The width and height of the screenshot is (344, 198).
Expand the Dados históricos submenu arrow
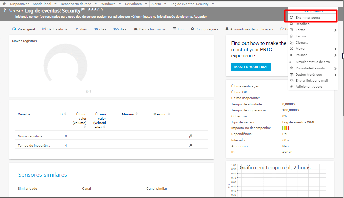[335, 75]
